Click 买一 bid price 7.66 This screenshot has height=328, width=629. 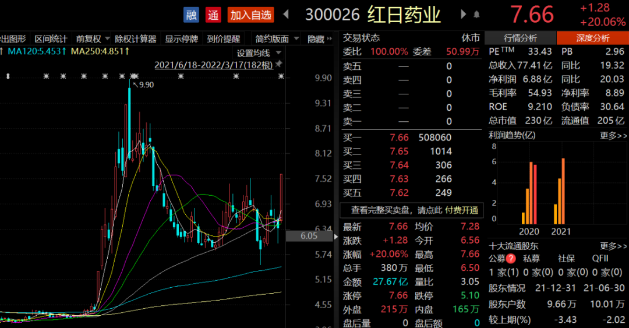399,137
